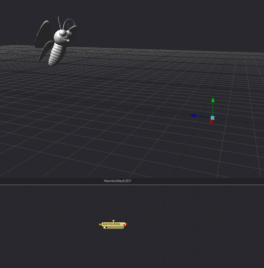
Task: Click the AlembicMesh3D1 viewport title label
Action: point(117,181)
